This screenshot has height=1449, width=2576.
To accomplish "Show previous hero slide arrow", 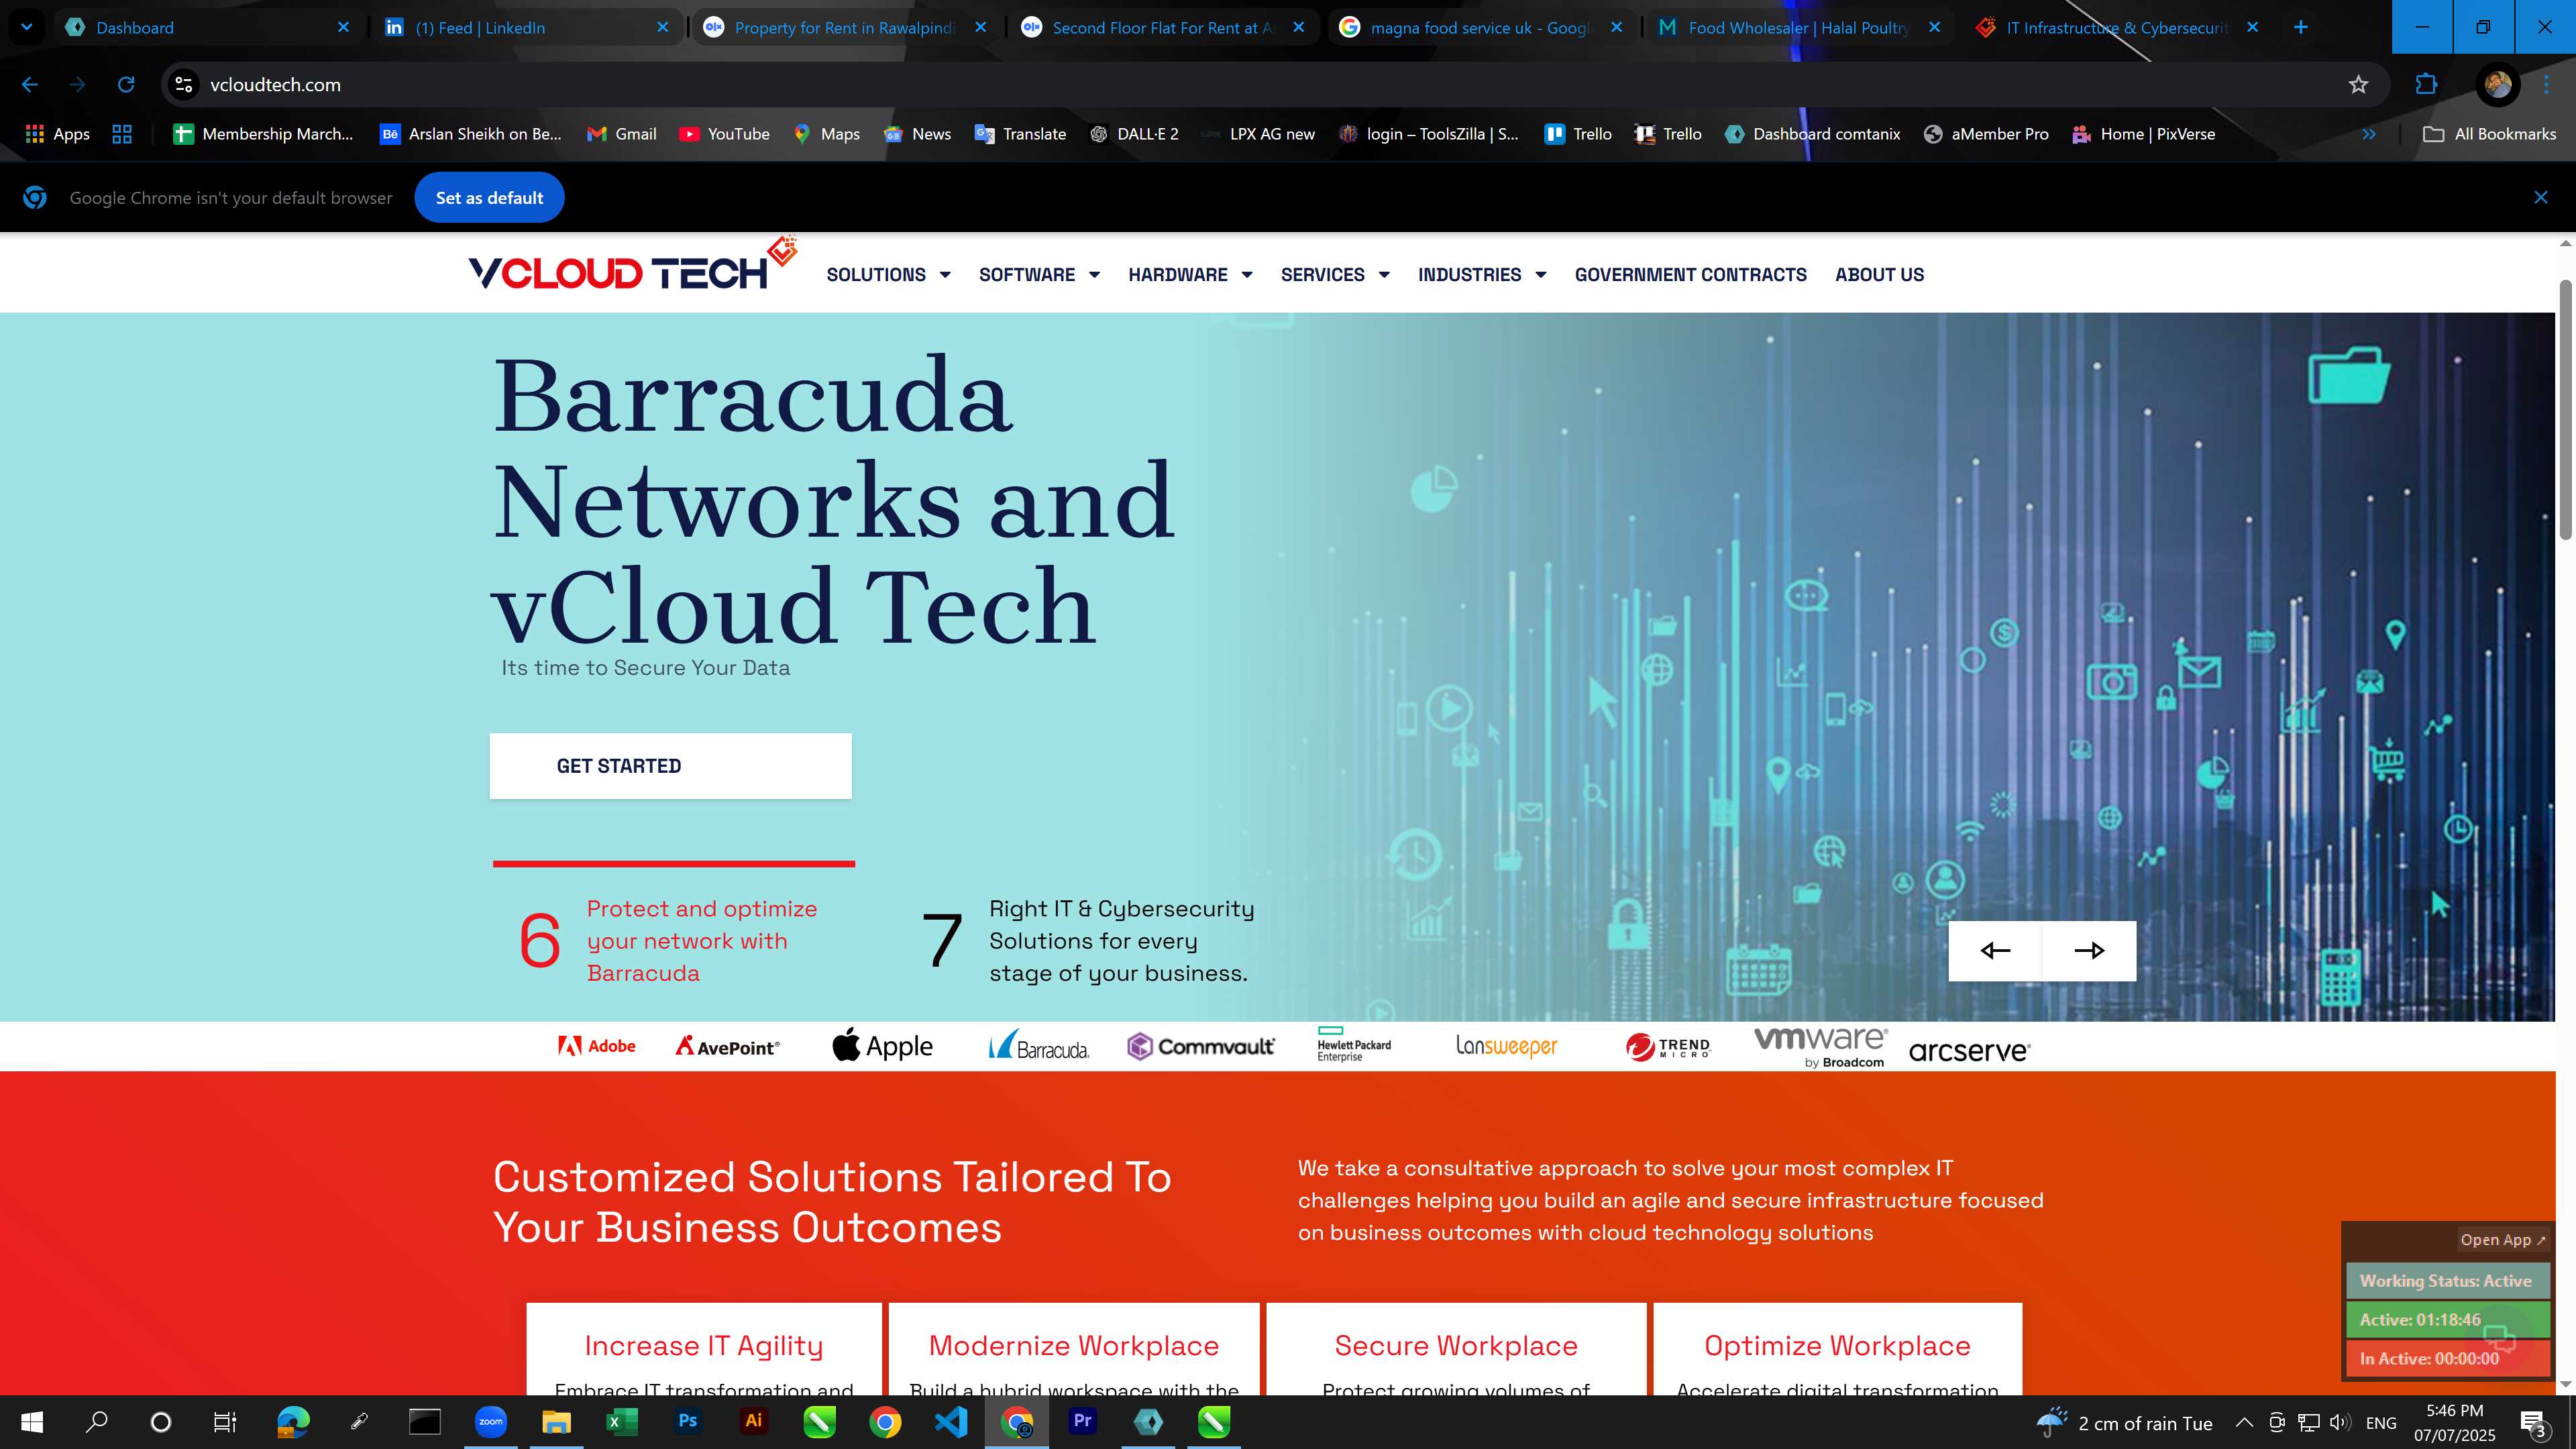I will point(1995,951).
